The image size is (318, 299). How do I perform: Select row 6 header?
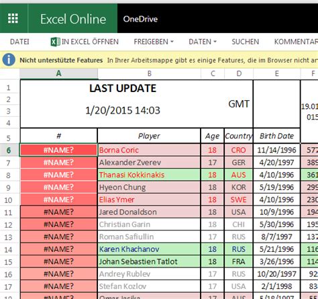point(9,151)
